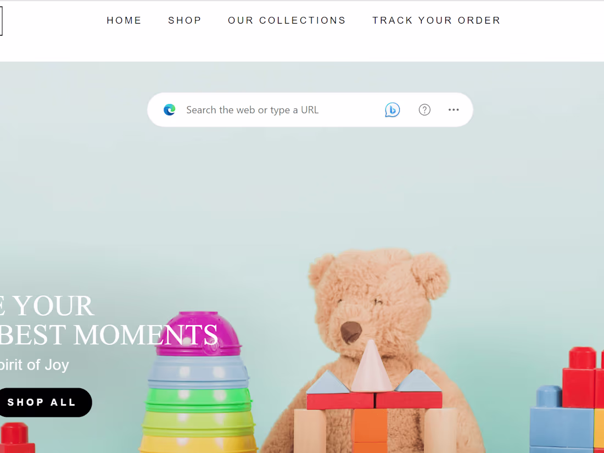
Task: Go to the HOME page
Action: (x=124, y=20)
